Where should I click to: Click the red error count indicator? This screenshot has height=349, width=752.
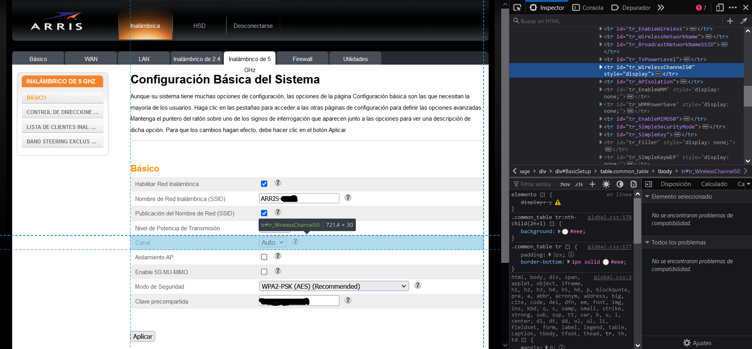click(701, 7)
